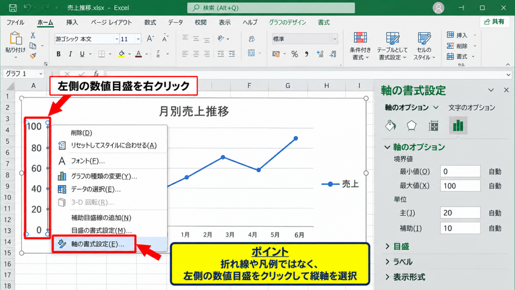Viewport: 515px width, 290px height.
Task: Open the ファイル tab
Action: click(x=15, y=23)
